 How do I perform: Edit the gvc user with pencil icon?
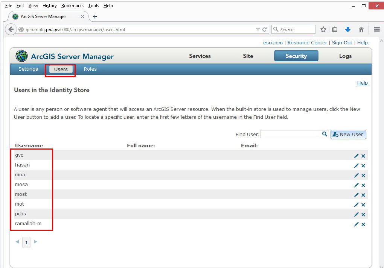pyautogui.click(x=356, y=156)
